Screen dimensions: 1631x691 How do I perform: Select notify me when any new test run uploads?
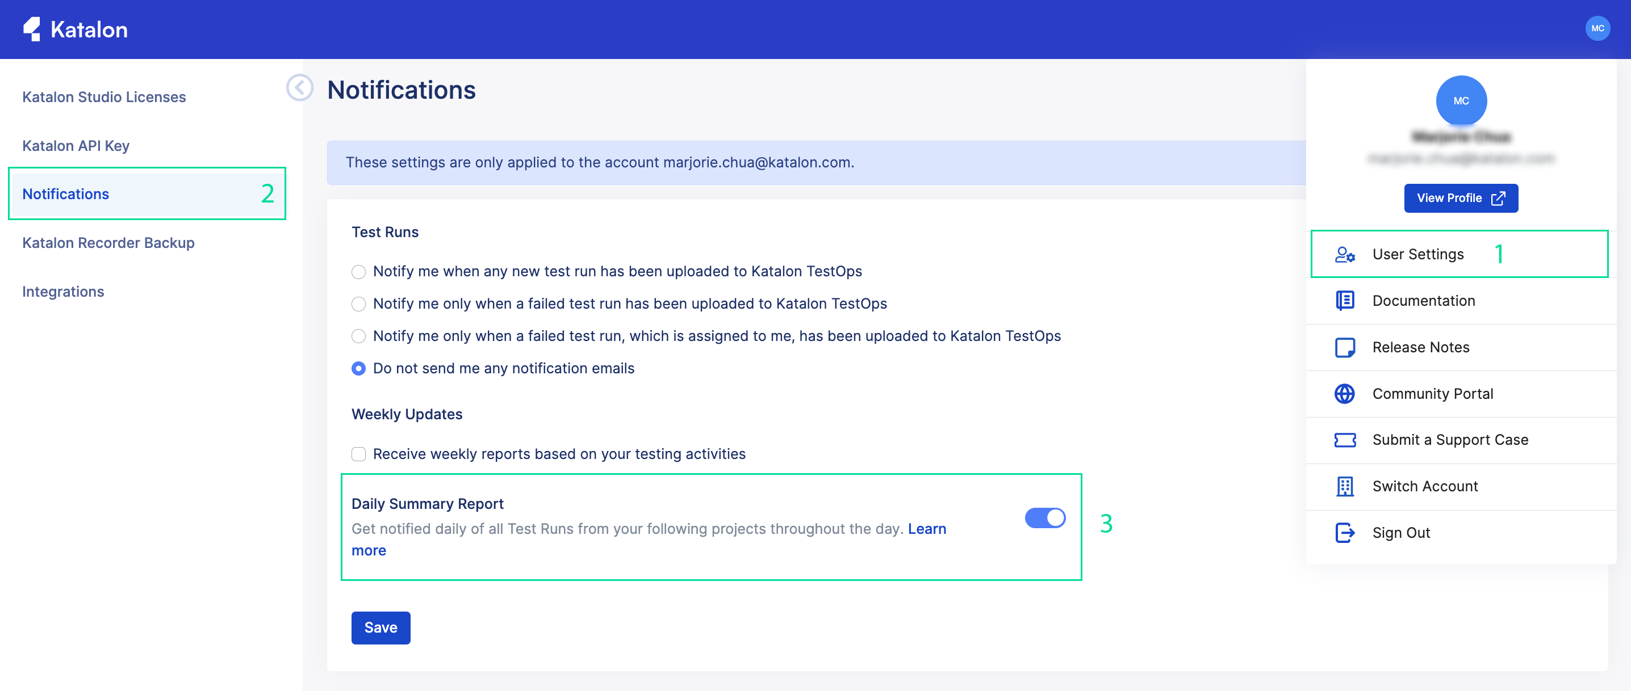[359, 271]
